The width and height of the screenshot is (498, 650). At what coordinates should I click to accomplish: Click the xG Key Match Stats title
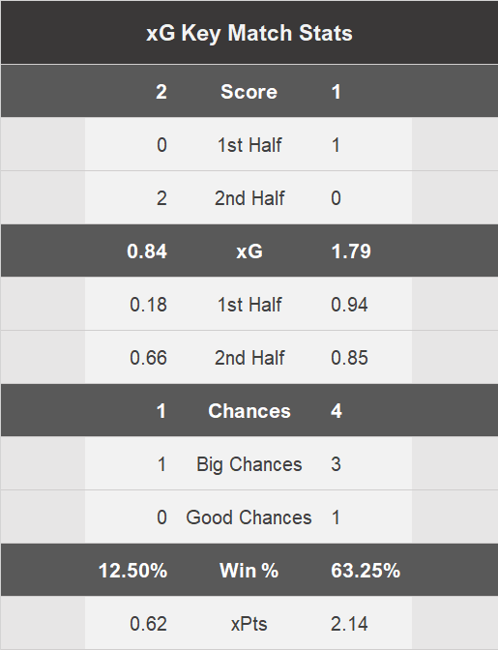[x=249, y=33]
